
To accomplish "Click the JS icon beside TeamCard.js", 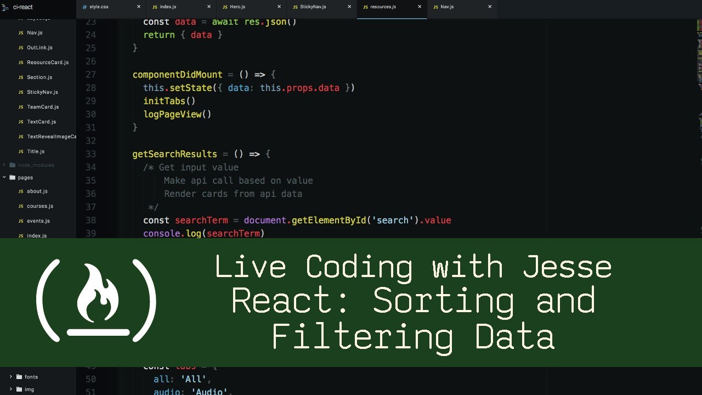I will [21, 107].
